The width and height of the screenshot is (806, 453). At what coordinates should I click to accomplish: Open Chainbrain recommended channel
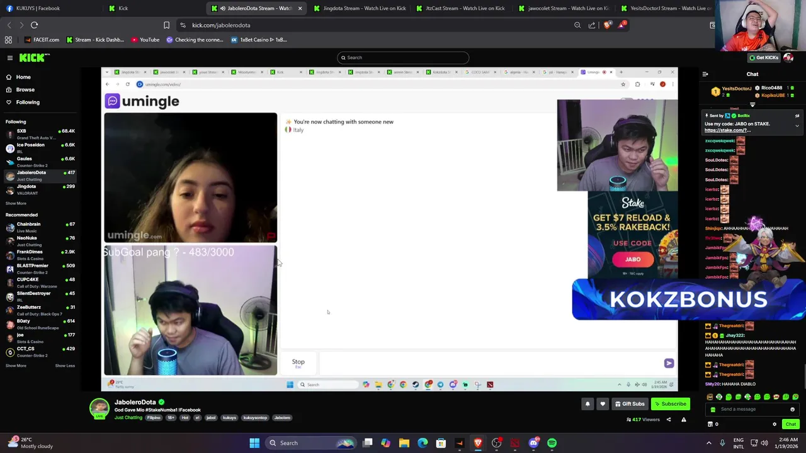point(40,227)
